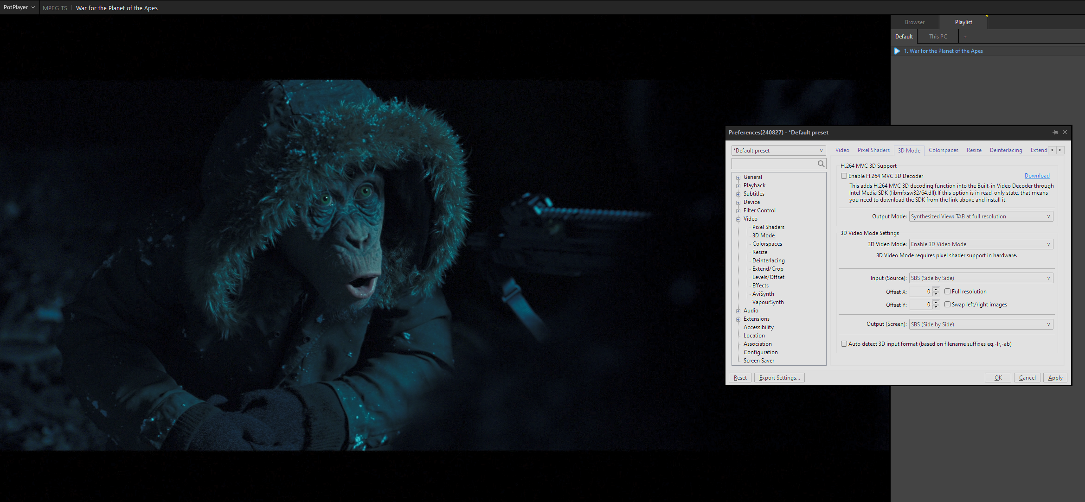Toggle the Full resolution checkbox

(947, 292)
